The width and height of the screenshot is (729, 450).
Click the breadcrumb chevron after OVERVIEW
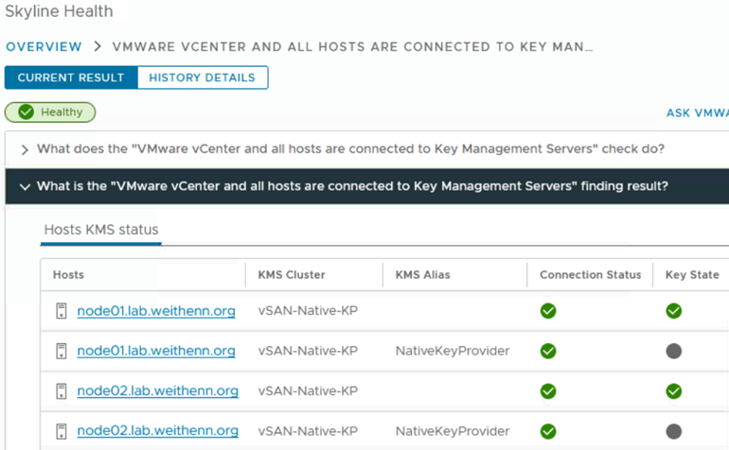[98, 46]
